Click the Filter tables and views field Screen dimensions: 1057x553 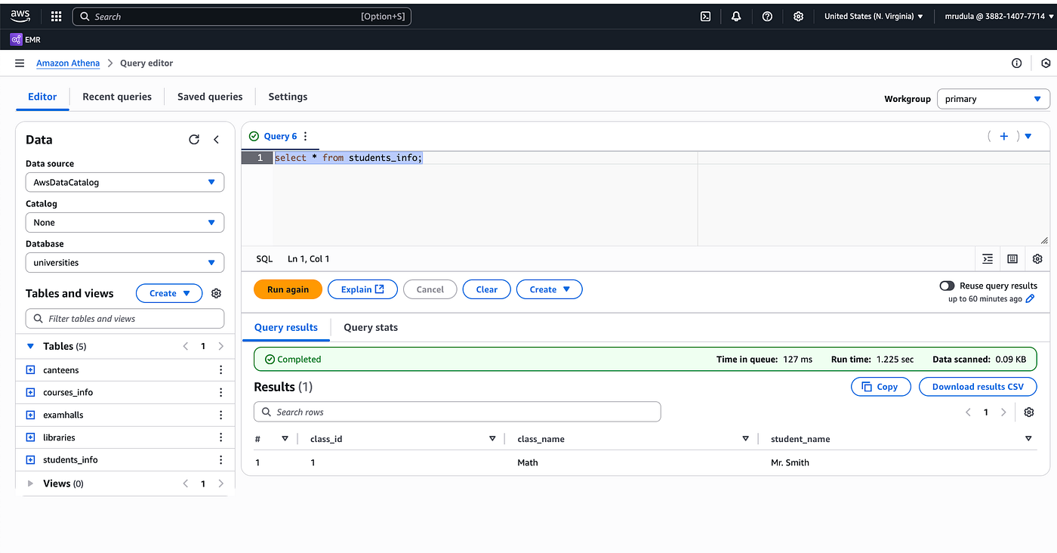tap(125, 319)
